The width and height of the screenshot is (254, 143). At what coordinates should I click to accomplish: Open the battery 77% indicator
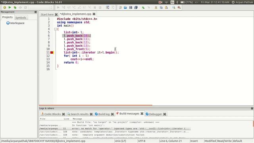[187, 2]
